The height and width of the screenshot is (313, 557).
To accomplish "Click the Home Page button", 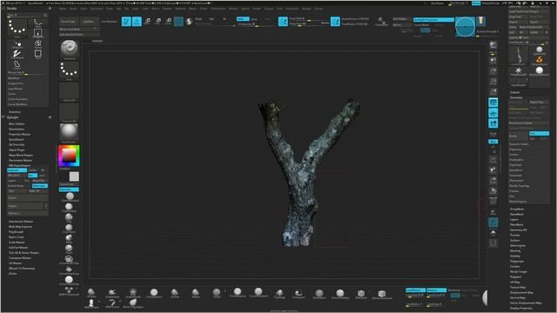I will click(x=68, y=21).
